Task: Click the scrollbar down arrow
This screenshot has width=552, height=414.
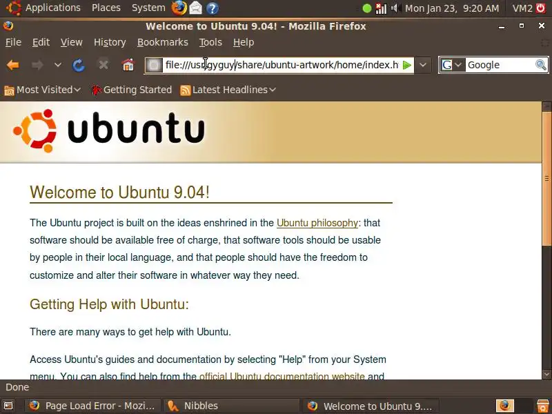Action: click(x=546, y=374)
